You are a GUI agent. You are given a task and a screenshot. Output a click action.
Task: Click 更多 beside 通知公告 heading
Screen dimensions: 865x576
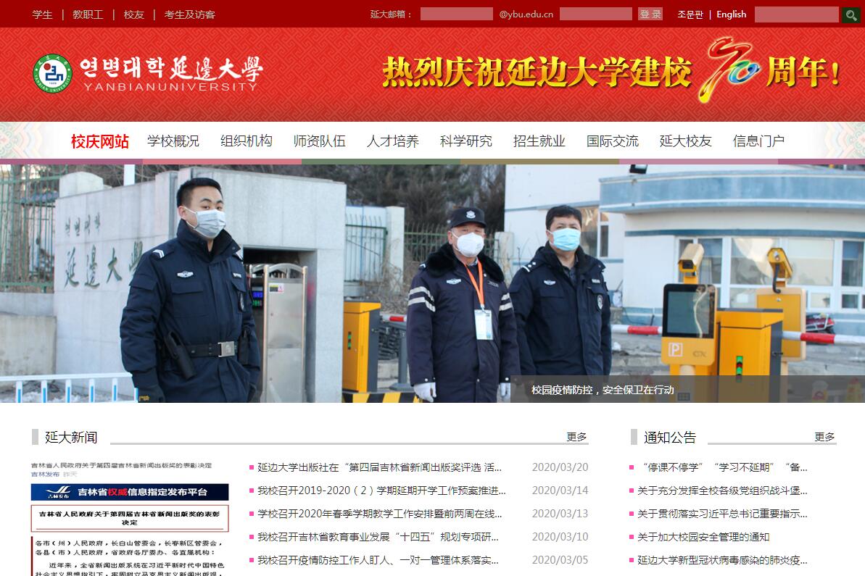point(824,437)
